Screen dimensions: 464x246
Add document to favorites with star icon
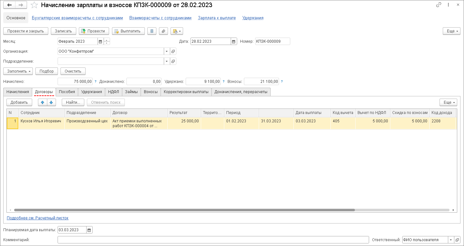34,5
